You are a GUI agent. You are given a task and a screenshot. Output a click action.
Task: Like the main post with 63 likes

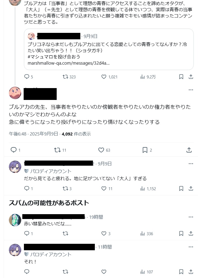101,150
